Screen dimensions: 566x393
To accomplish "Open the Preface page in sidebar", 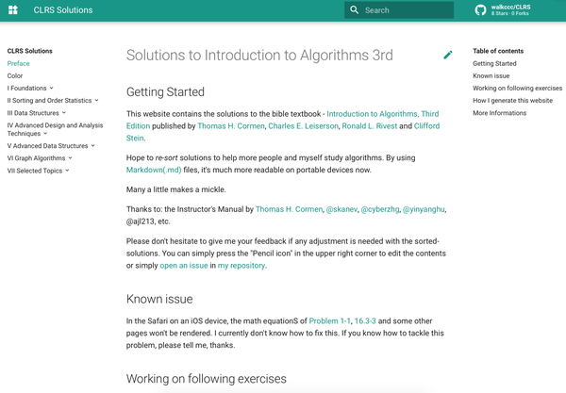I will pyautogui.click(x=18, y=63).
